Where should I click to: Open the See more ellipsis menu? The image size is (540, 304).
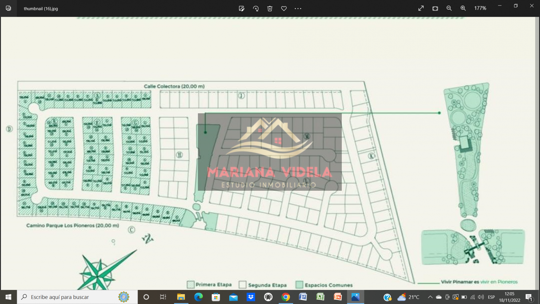[298, 9]
